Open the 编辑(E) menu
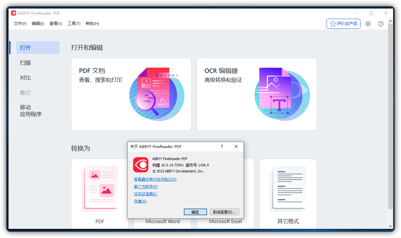The height and width of the screenshot is (238, 401). pos(38,24)
